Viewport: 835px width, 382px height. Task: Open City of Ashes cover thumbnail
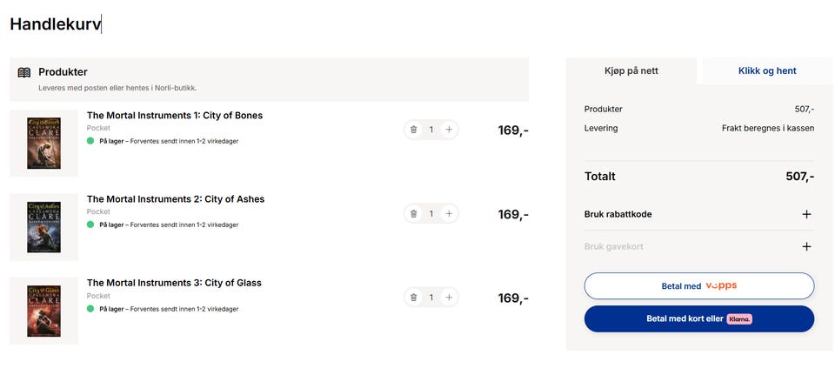43,227
